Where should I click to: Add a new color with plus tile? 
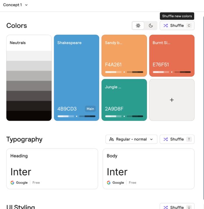click(172, 100)
